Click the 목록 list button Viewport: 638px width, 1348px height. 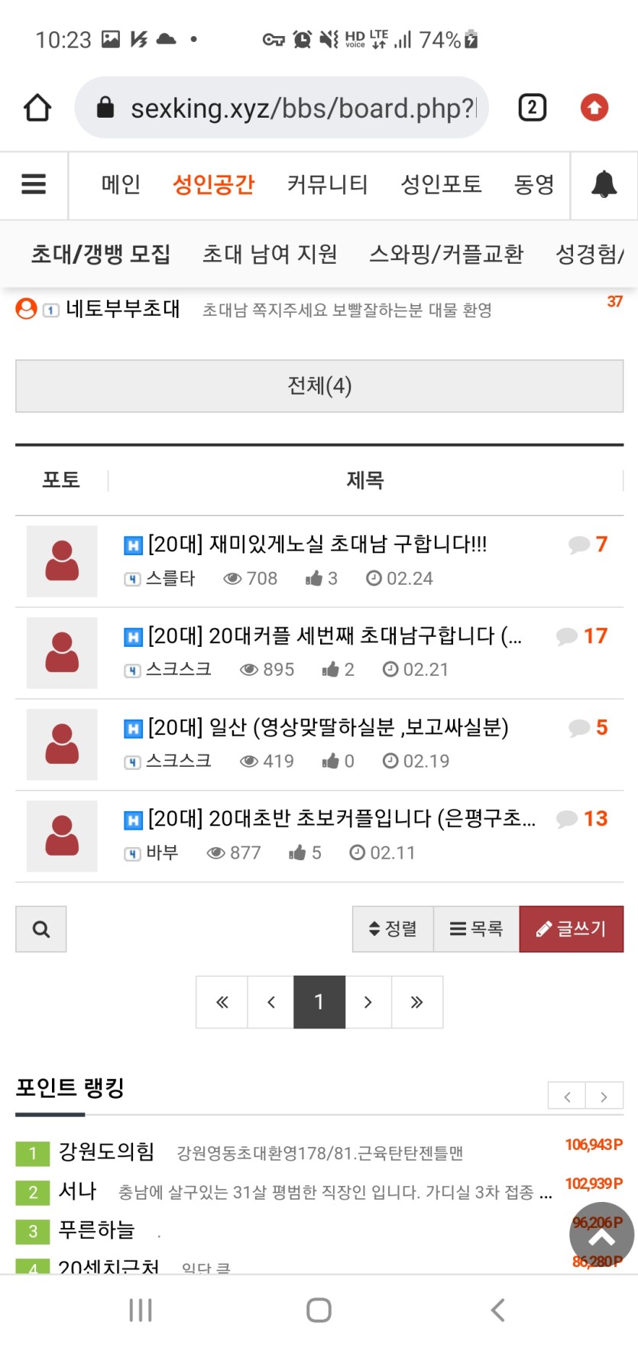tap(476, 929)
